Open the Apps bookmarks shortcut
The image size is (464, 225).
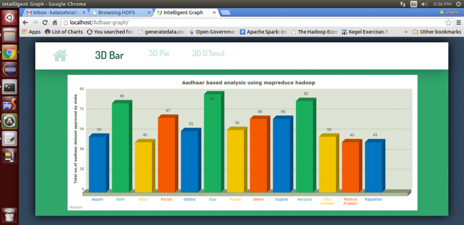pos(31,32)
